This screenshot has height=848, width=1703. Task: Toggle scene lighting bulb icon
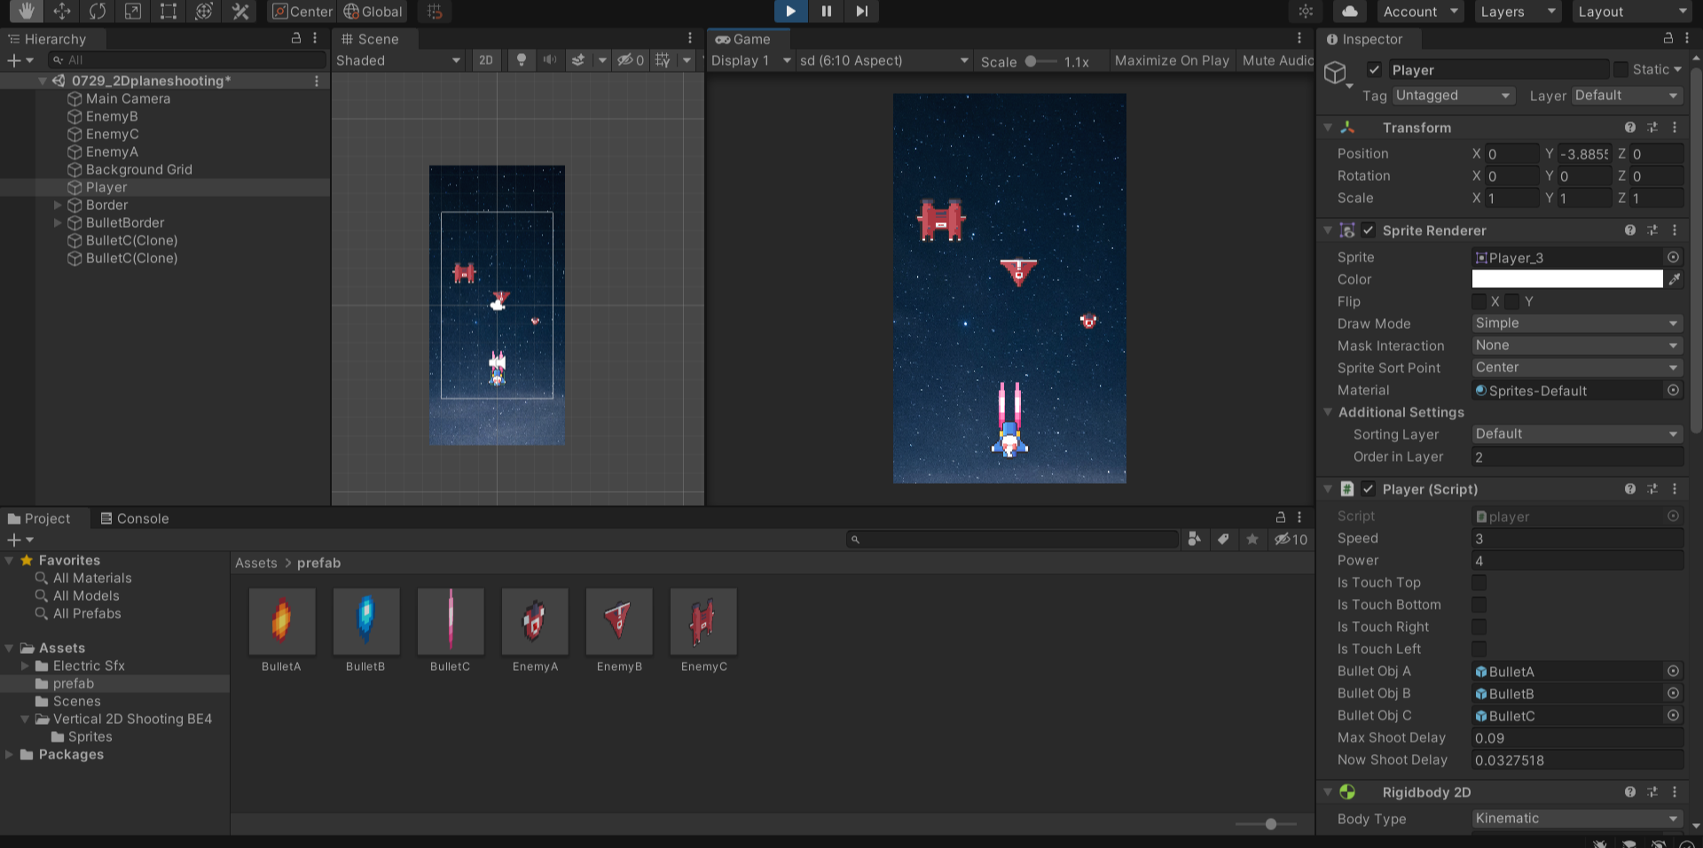(522, 60)
